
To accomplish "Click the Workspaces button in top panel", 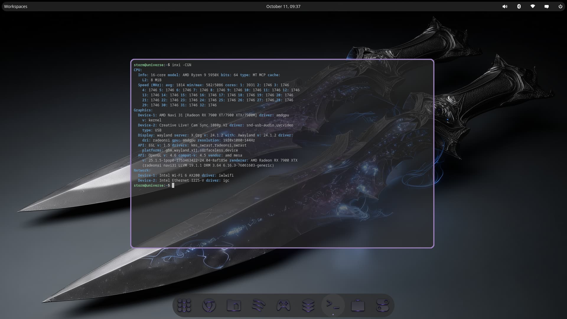I will point(16,6).
